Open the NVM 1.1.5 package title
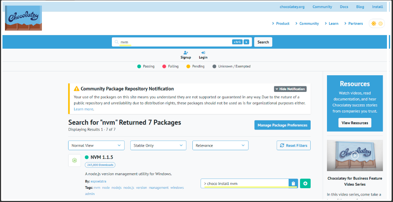Image resolution: width=393 pixels, height=202 pixels. (102, 157)
